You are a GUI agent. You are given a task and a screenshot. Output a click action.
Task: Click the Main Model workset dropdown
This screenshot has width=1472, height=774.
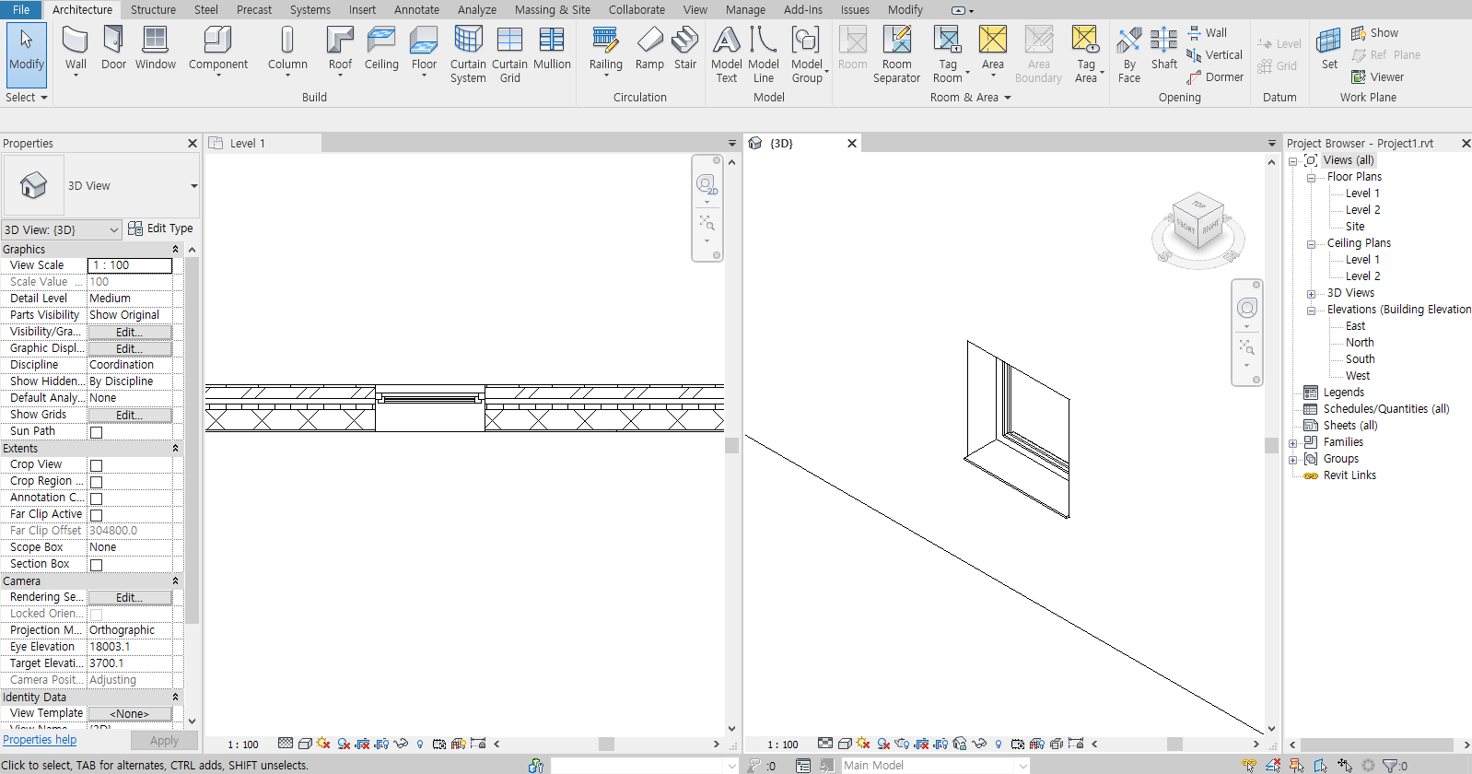click(x=935, y=765)
